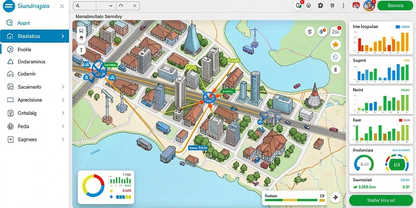The width and height of the screenshot is (416, 208).
Task: Click the Menalimchalo Semnduy map title
Action: pyautogui.click(x=99, y=16)
